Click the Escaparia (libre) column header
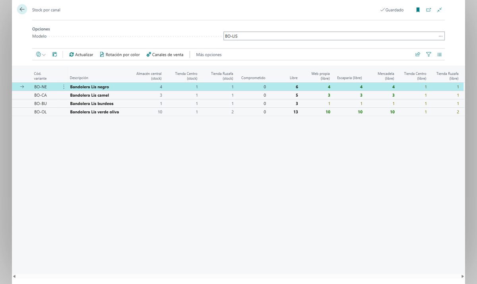Screen dimensions: 477x284 (x=349, y=78)
